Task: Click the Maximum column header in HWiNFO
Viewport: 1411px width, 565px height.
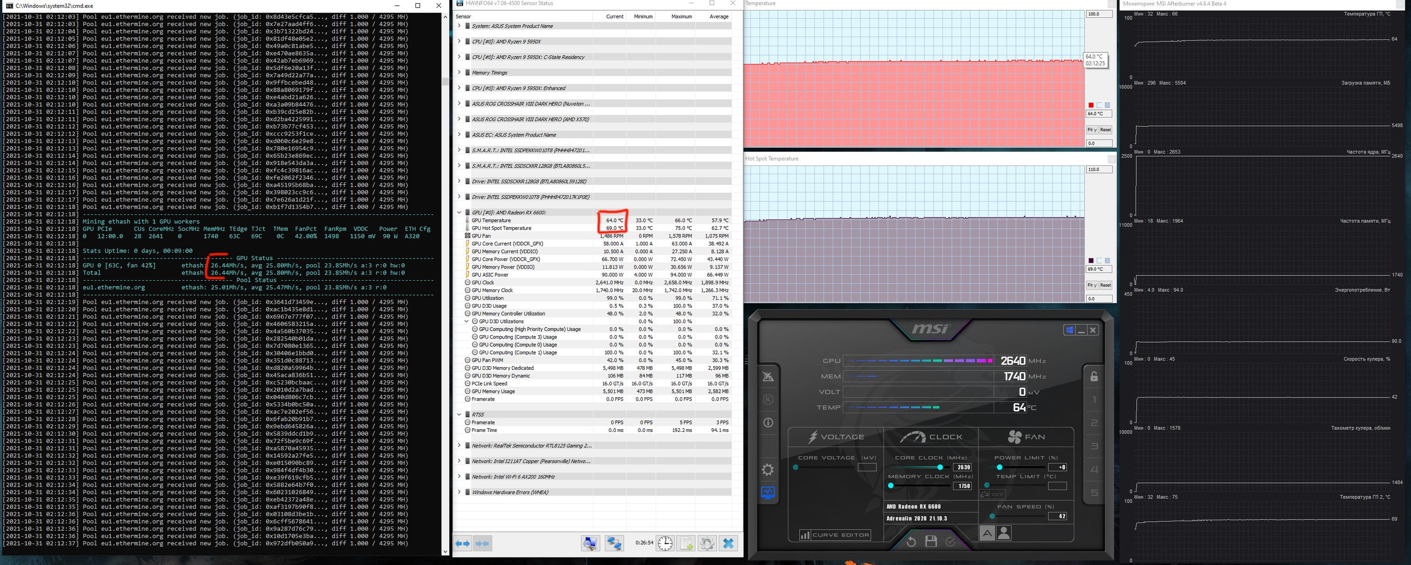Action: (x=681, y=16)
